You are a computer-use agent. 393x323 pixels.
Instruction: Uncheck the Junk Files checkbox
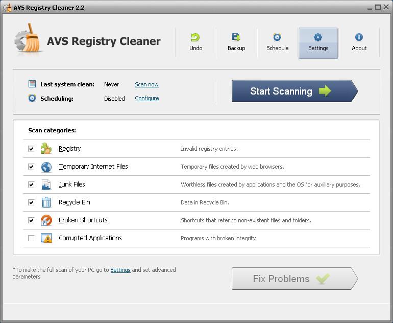(31, 184)
